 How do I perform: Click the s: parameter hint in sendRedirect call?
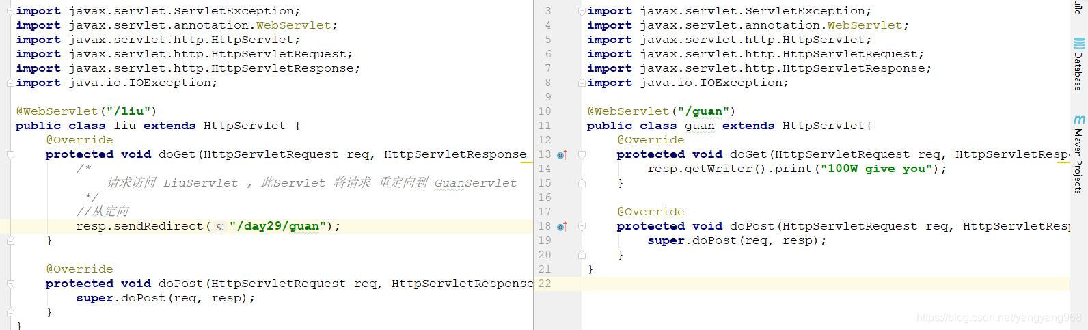click(219, 226)
